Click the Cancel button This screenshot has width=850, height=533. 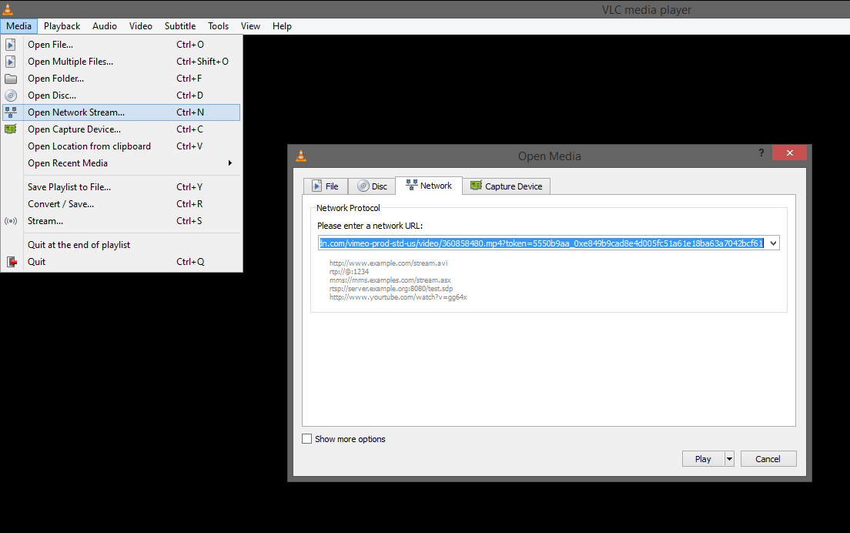768,459
